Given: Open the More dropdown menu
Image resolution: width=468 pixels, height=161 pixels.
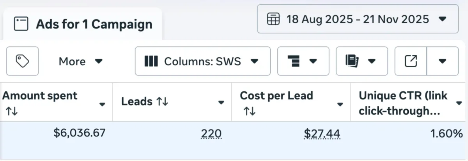Looking at the screenshot, I should 80,61.
